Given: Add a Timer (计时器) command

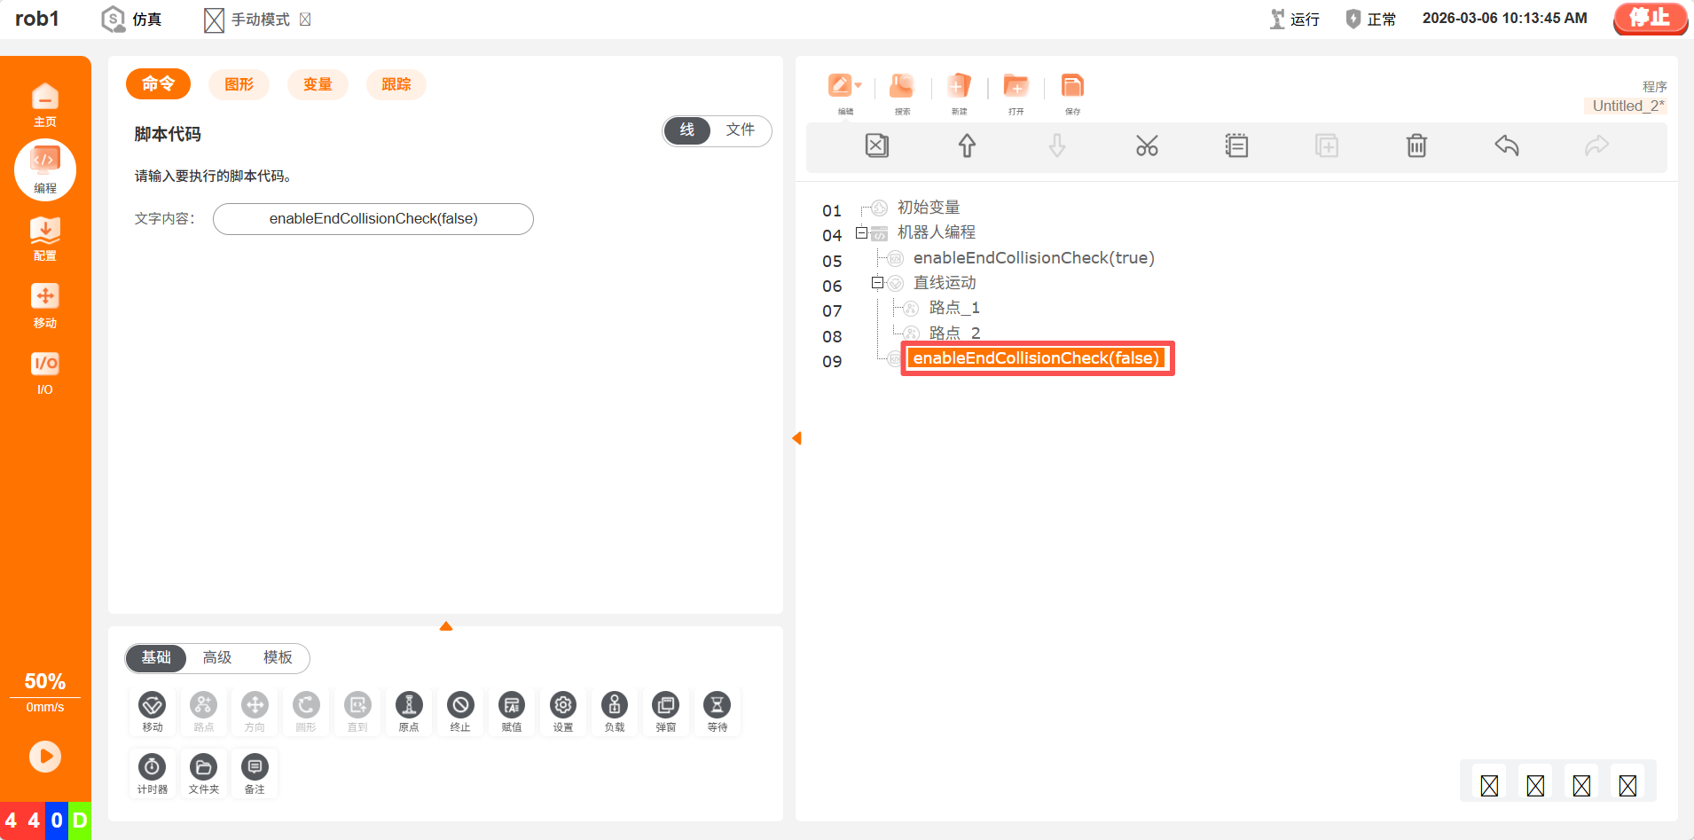Looking at the screenshot, I should [153, 773].
